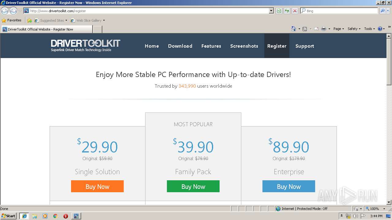Click the Refresh page icon

pyautogui.click(x=287, y=11)
